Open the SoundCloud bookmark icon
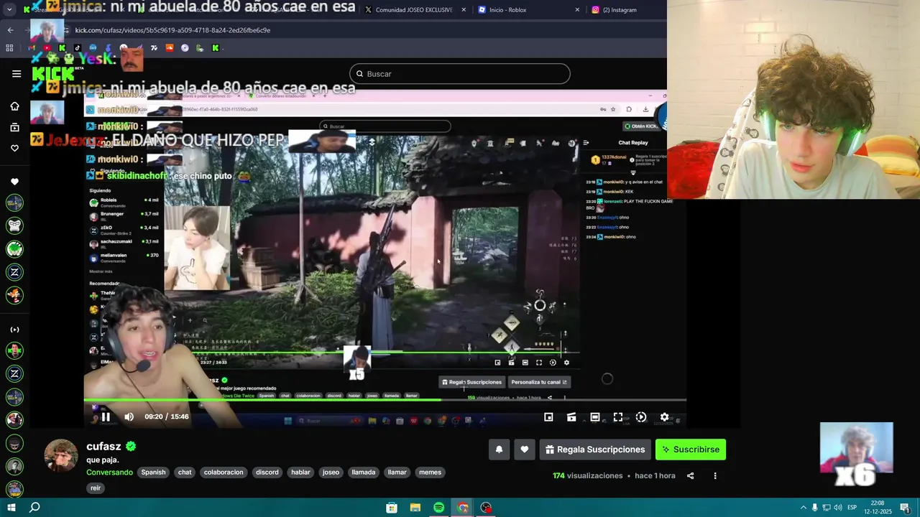 pyautogui.click(x=170, y=48)
